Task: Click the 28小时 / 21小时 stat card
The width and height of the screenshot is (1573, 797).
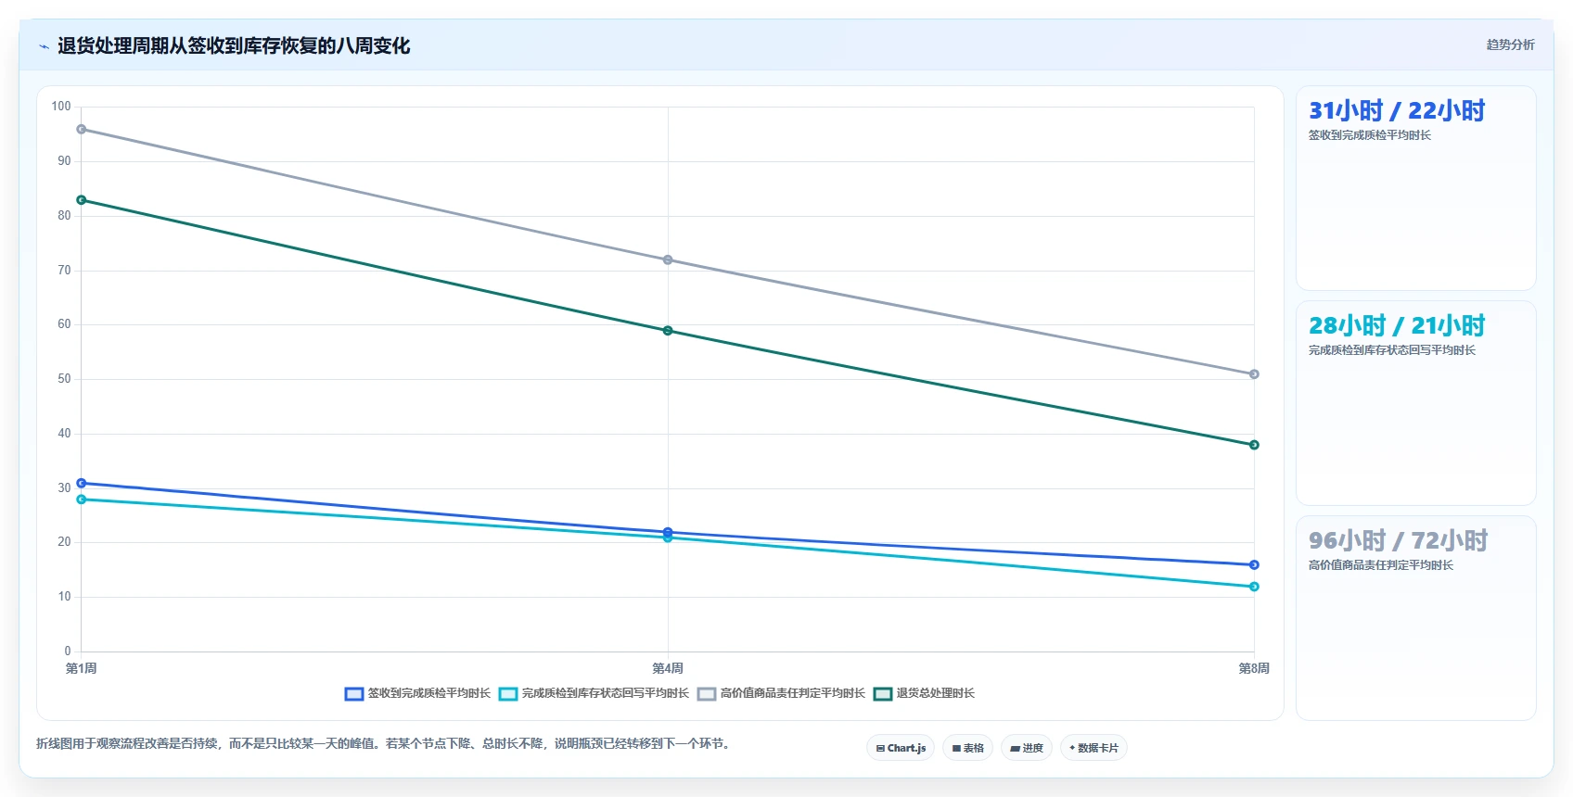Action: [x=1415, y=403]
